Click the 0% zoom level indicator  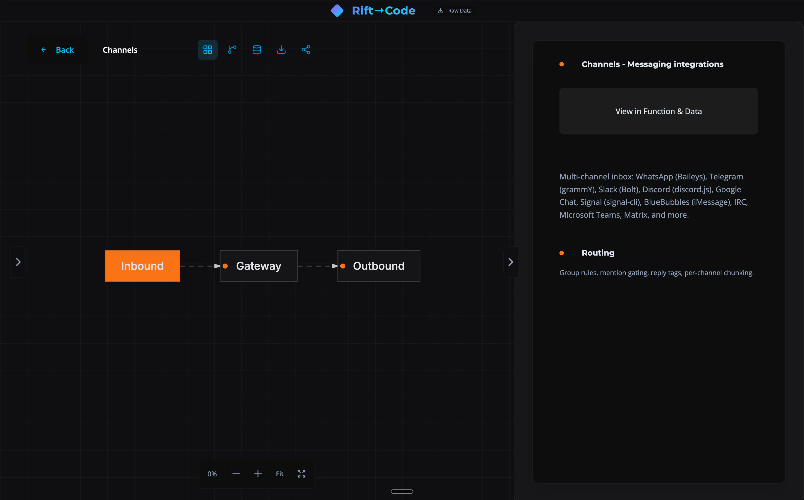[212, 473]
